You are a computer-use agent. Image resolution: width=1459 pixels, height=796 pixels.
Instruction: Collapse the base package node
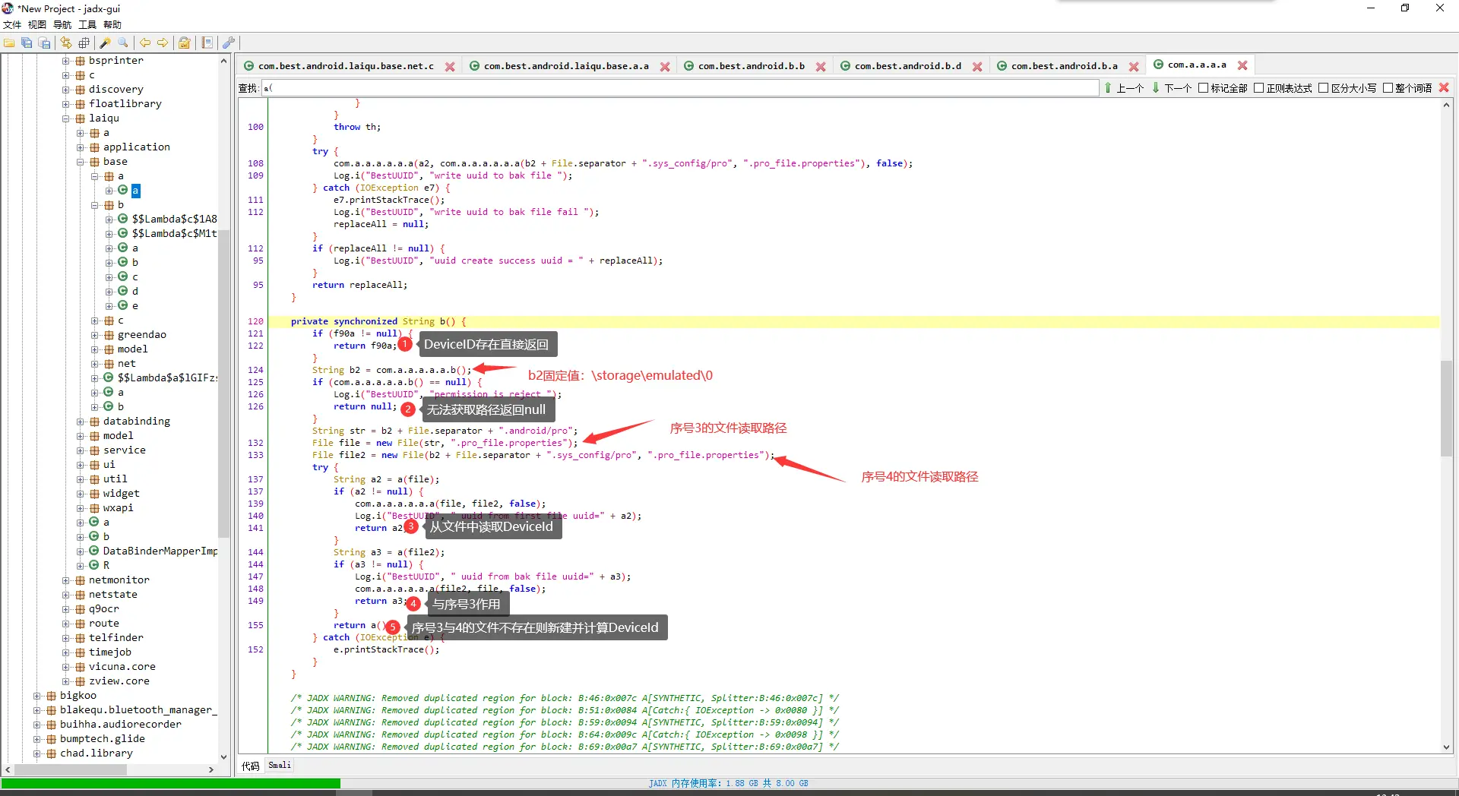coord(81,162)
